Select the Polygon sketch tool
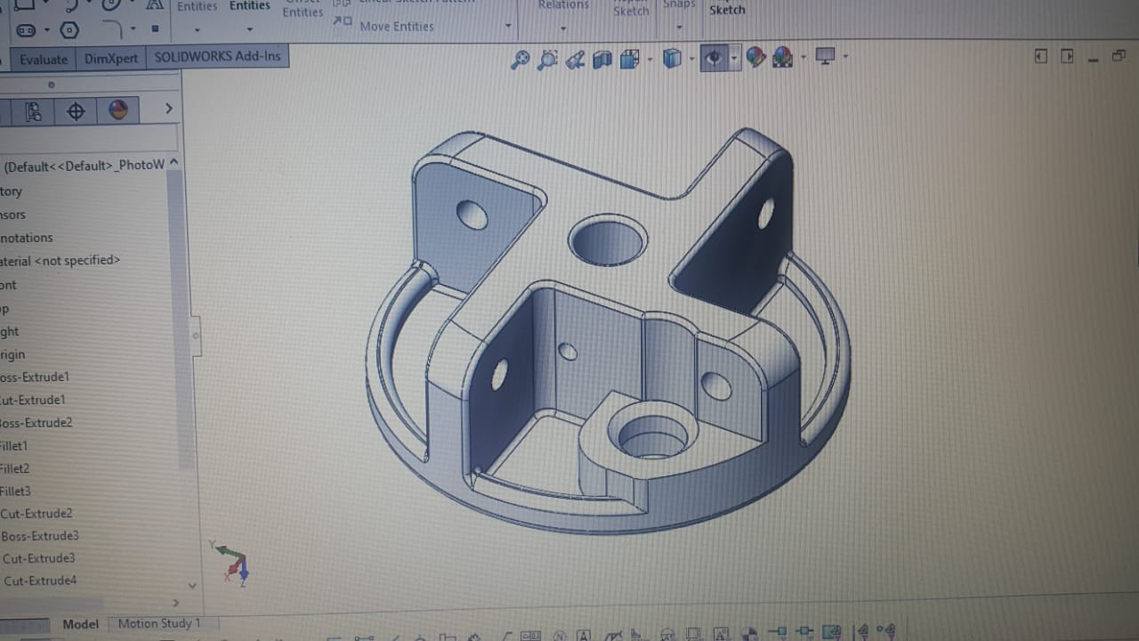 69,30
